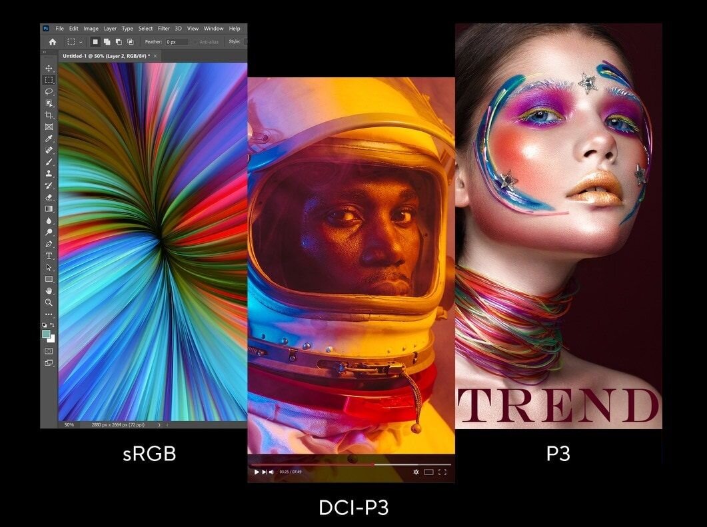This screenshot has height=527, width=707.
Task: Open the marquee tool preset dropdown
Action: point(81,42)
